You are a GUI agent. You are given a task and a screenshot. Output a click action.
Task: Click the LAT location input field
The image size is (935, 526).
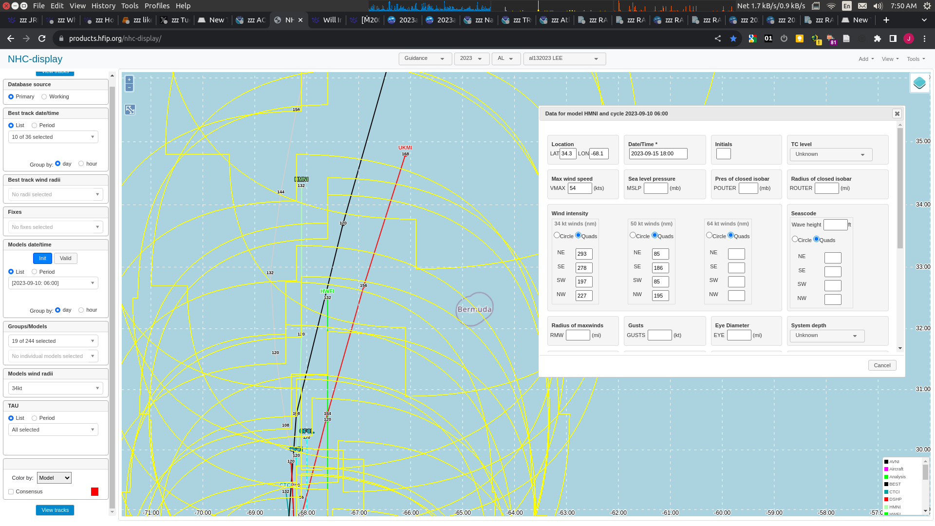click(x=568, y=153)
